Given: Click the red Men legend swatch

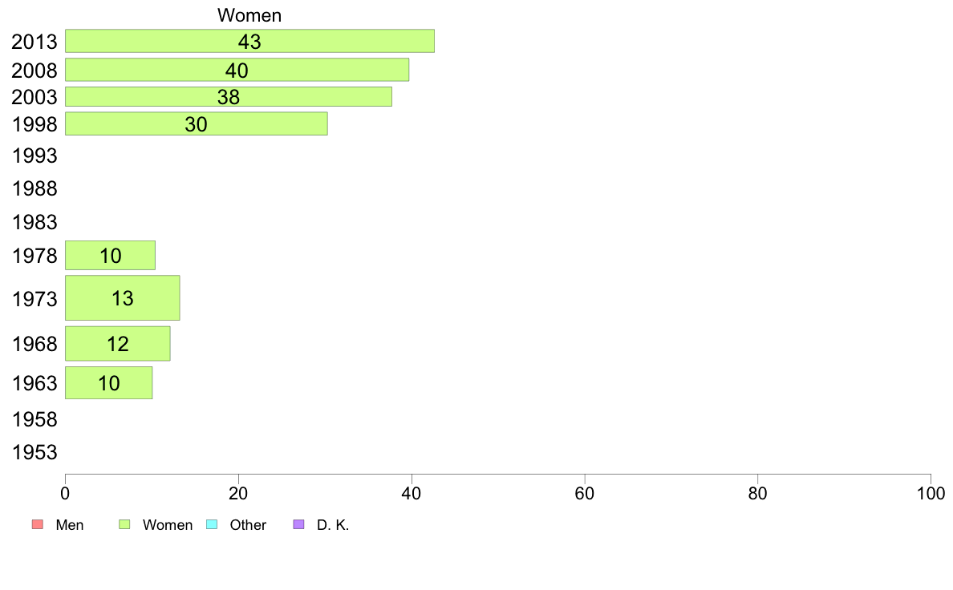Looking at the screenshot, I should 38,524.
